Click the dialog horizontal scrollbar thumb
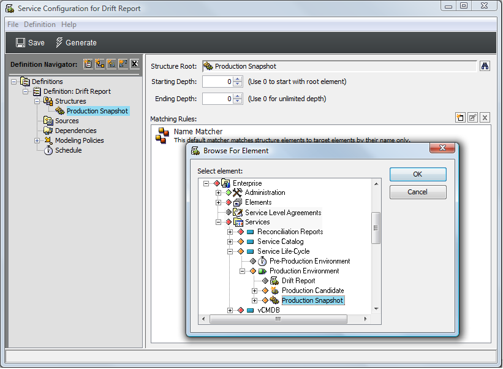Viewport: 503px width, 369px height. pos(278,319)
